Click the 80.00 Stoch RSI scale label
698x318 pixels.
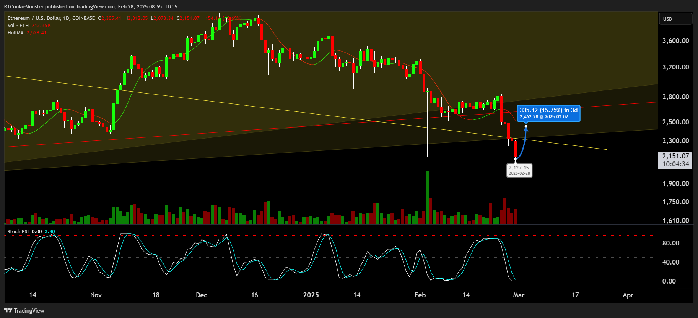671,243
